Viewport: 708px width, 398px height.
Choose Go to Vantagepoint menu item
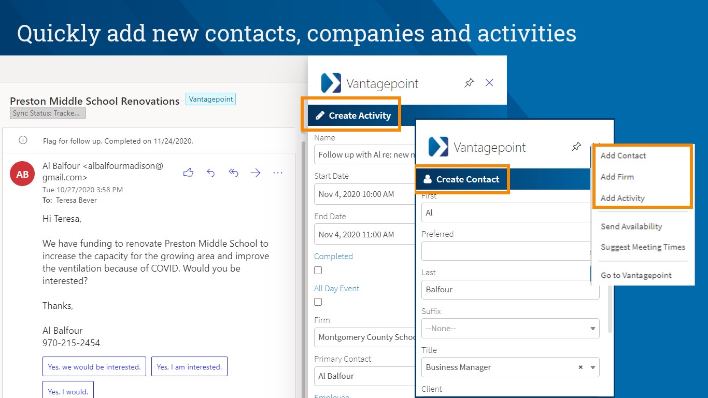coord(636,275)
